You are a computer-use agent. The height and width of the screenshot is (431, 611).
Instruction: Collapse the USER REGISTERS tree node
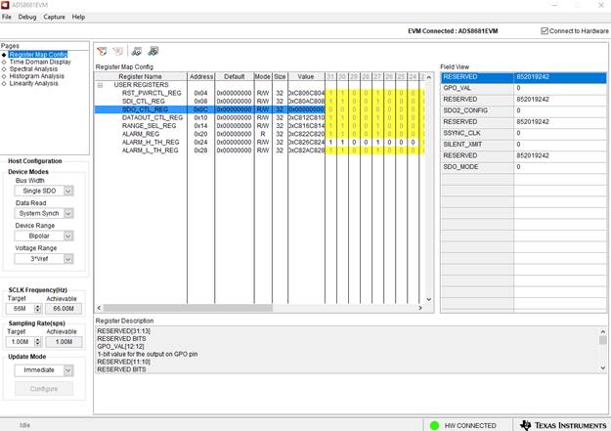click(x=100, y=85)
